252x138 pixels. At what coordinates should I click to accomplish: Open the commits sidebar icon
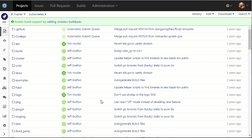tap(4, 41)
